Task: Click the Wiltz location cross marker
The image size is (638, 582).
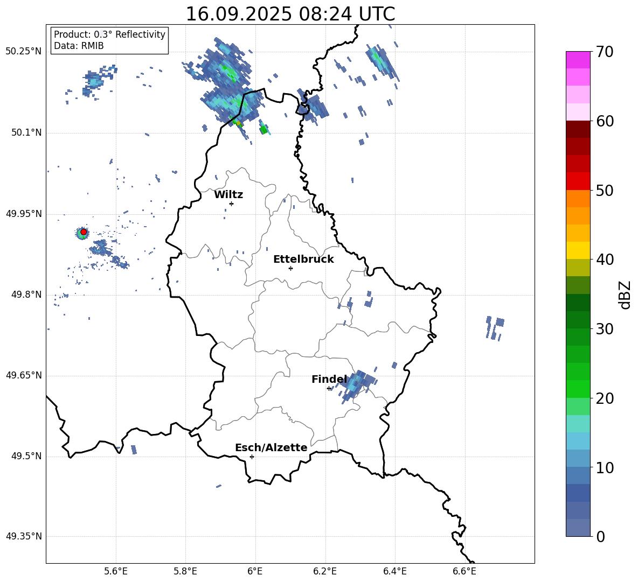Action: pos(231,204)
